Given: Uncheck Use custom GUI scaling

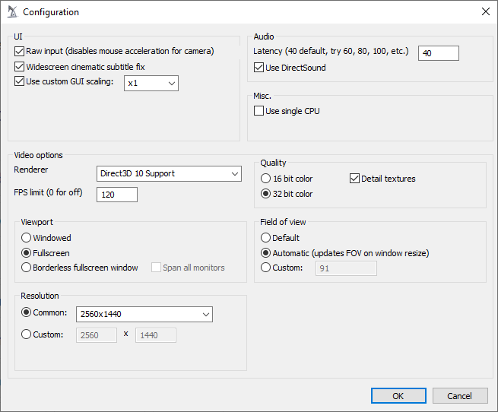Looking at the screenshot, I should tap(19, 81).
